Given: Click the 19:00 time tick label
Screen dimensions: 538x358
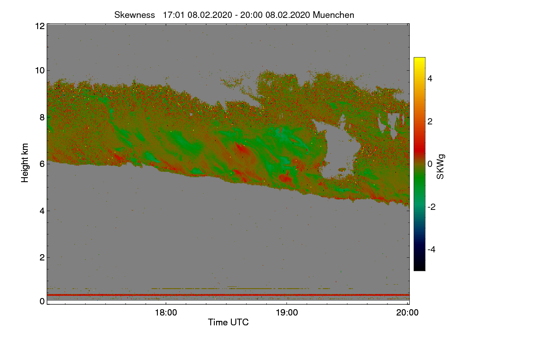Looking at the screenshot, I should 286,313.
